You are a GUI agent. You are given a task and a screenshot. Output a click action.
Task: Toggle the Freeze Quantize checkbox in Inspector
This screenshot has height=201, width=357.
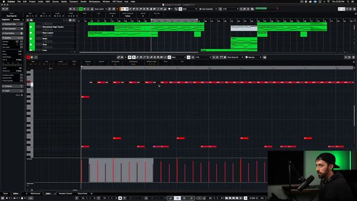pos(21,80)
